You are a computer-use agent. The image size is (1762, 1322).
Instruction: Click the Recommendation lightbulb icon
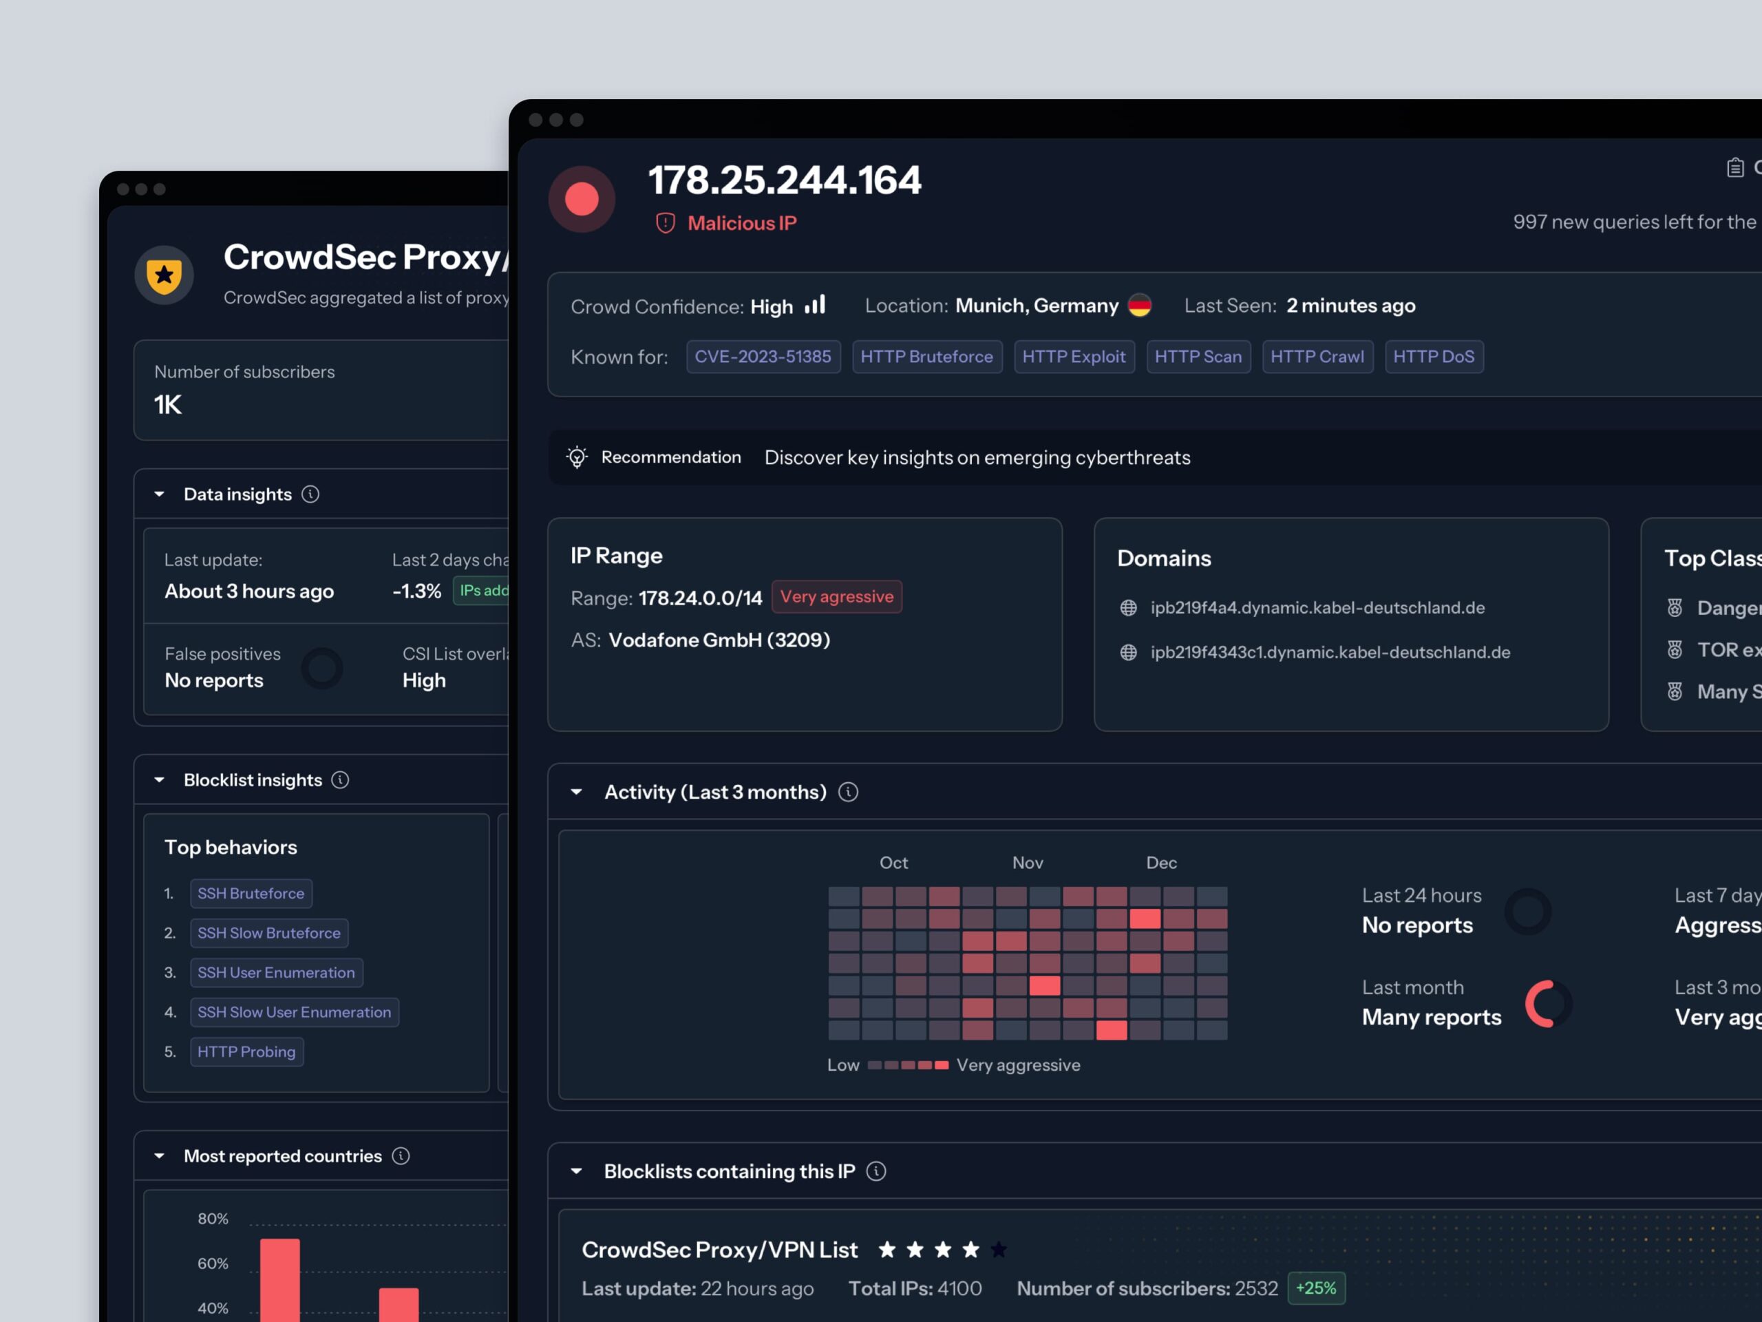(x=577, y=457)
